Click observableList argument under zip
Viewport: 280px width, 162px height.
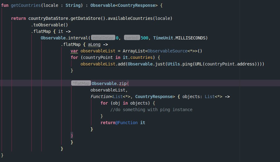click(x=108, y=90)
